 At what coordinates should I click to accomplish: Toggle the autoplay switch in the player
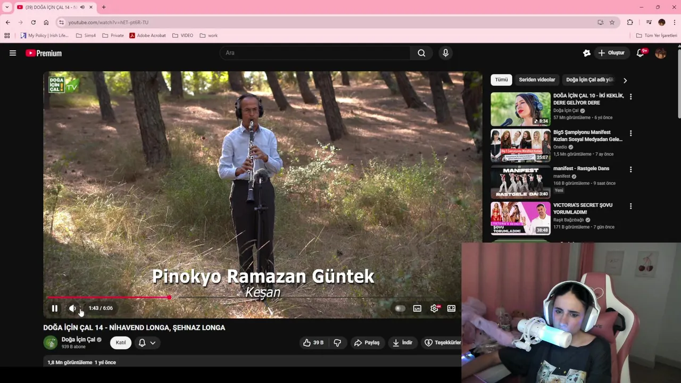click(x=400, y=309)
